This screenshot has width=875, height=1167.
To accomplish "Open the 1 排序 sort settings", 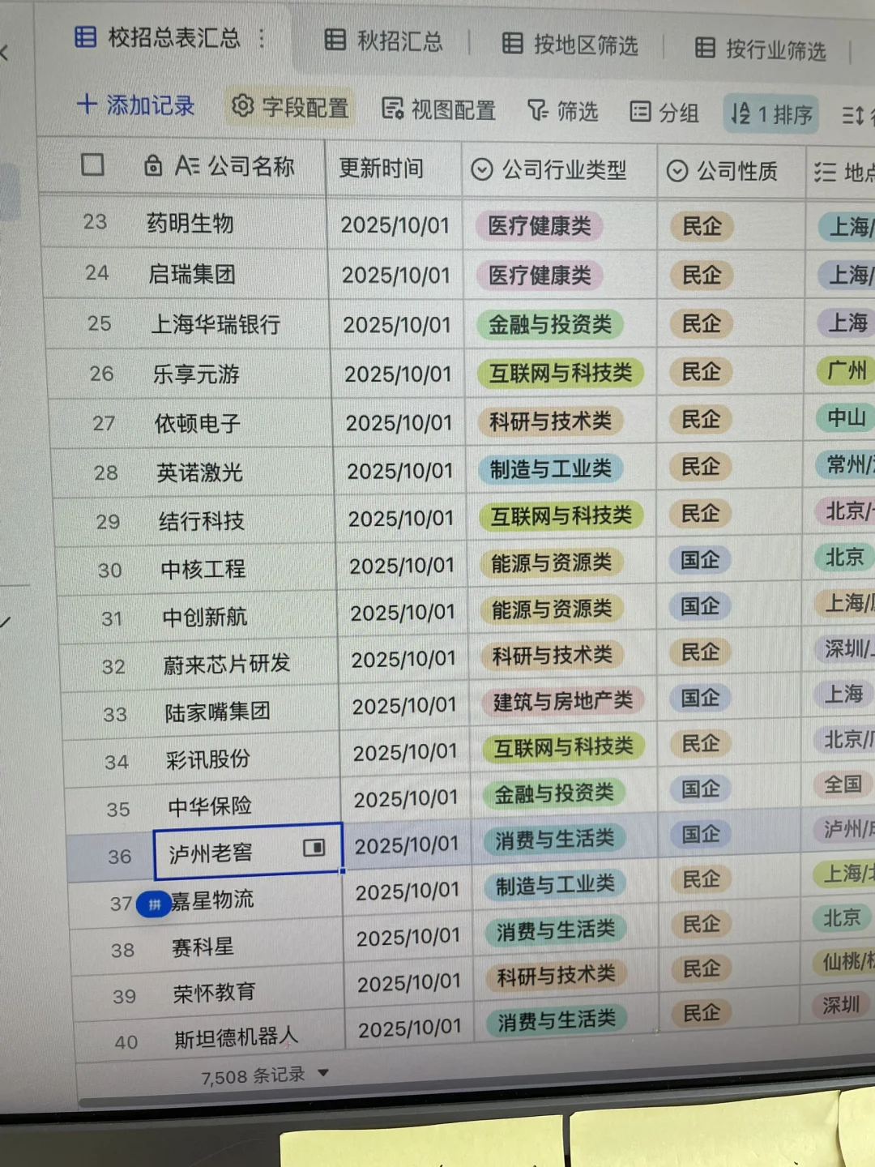I will (770, 113).
